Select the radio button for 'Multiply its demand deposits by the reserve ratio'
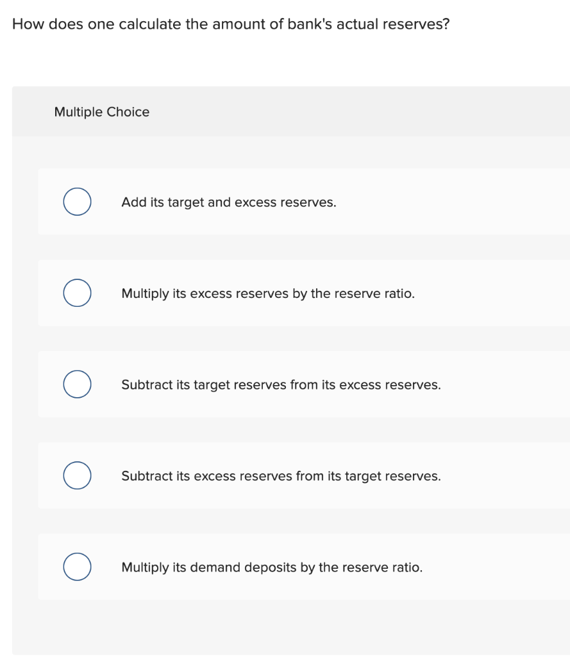 coord(77,566)
